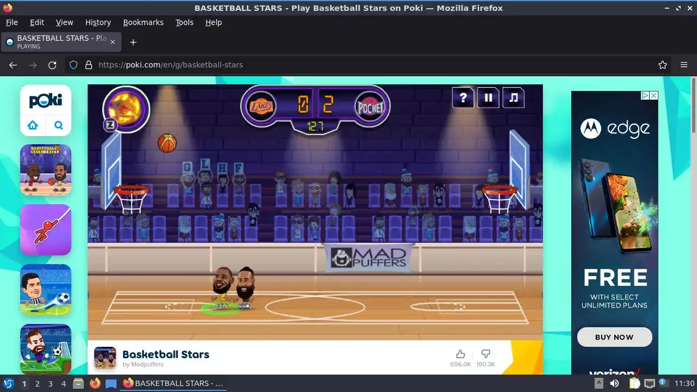Open Poki search with magnifier icon
The height and width of the screenshot is (392, 697).
(x=59, y=125)
